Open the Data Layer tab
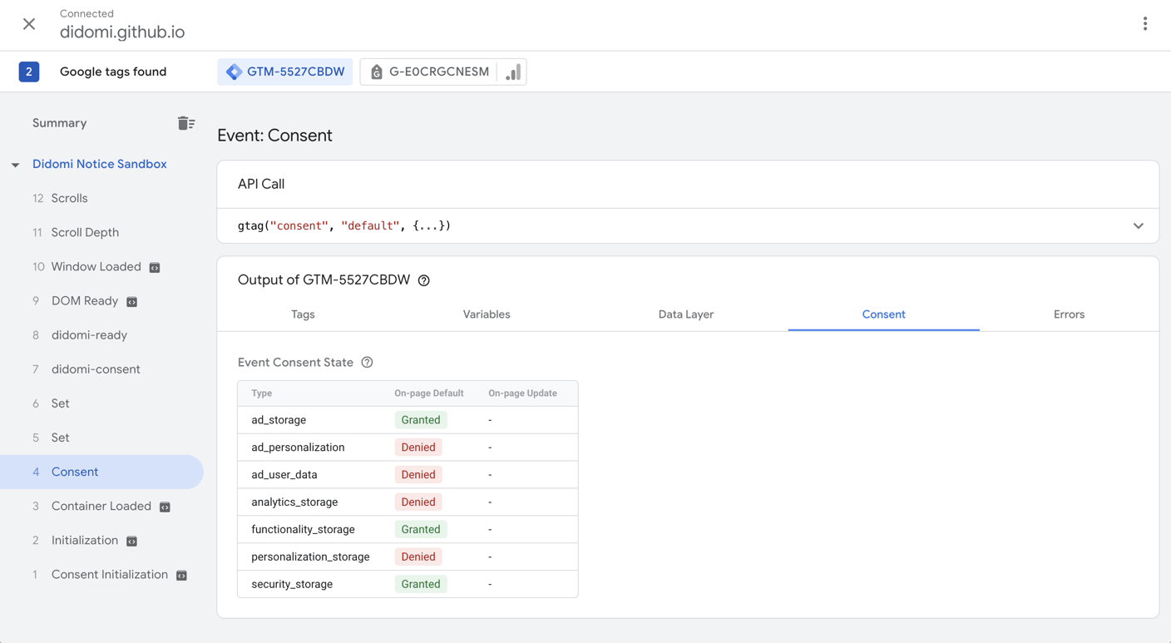The height and width of the screenshot is (643, 1171). coord(685,314)
